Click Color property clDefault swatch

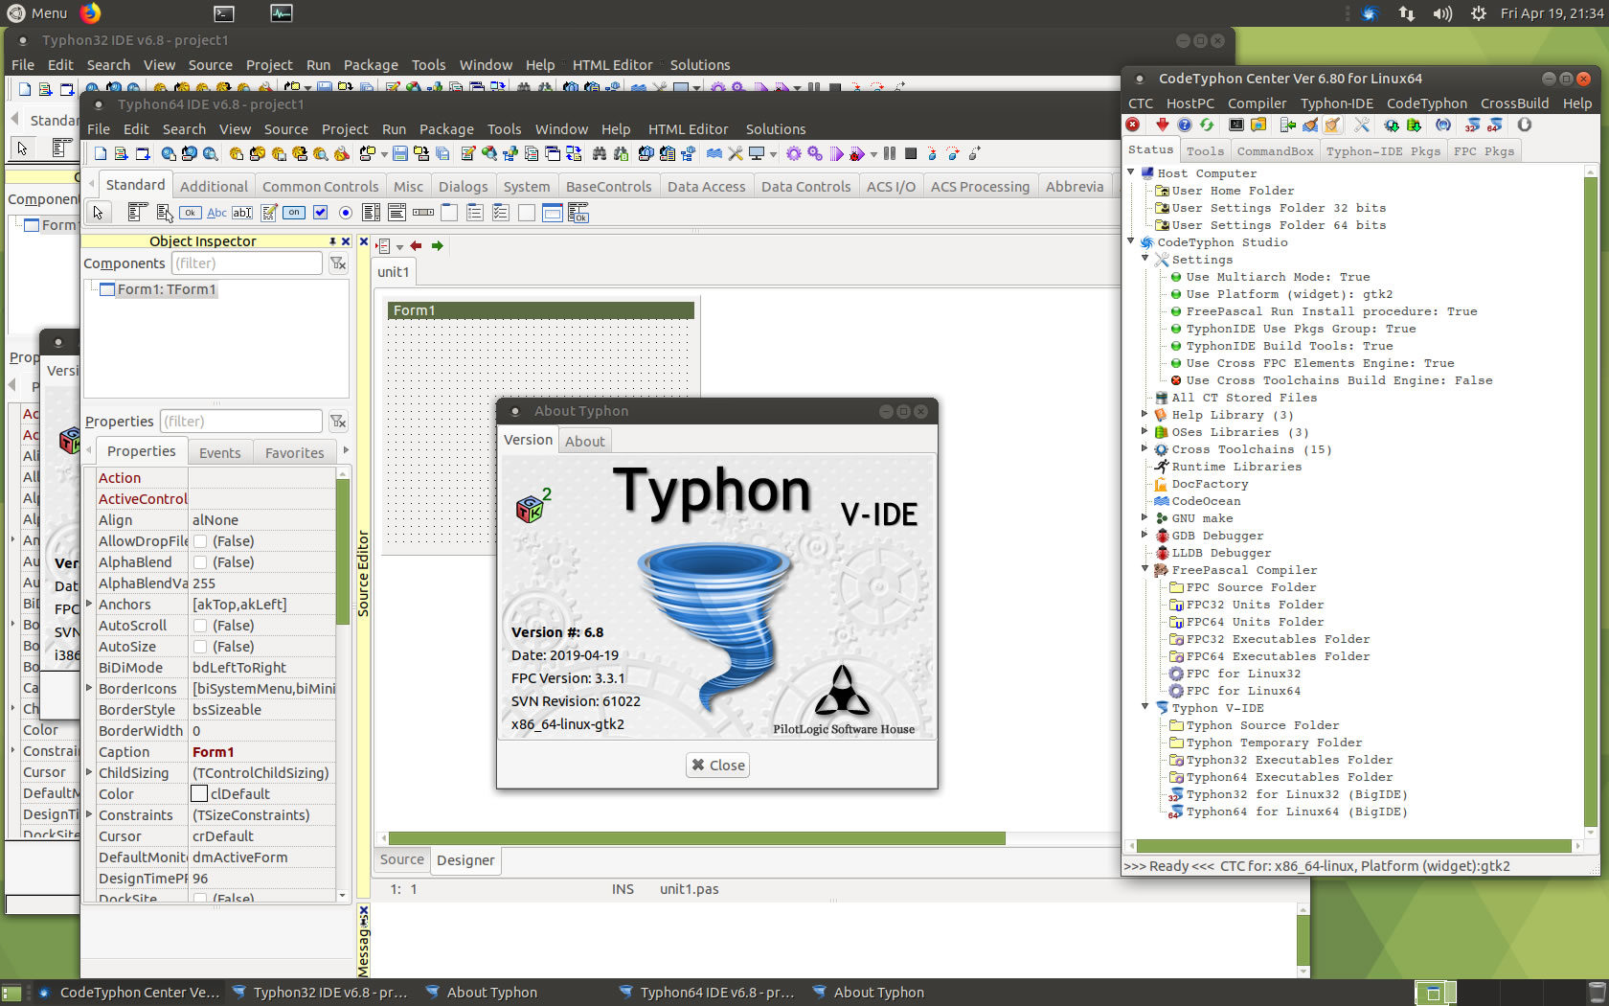pyautogui.click(x=199, y=793)
